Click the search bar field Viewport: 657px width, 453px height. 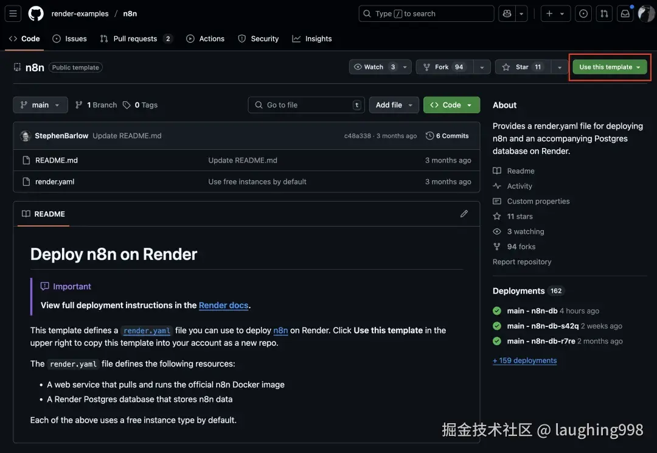pyautogui.click(x=426, y=13)
